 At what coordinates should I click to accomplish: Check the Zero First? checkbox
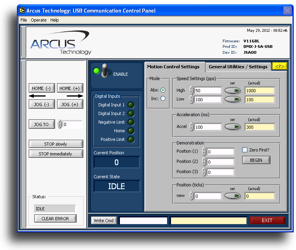(x=245, y=150)
